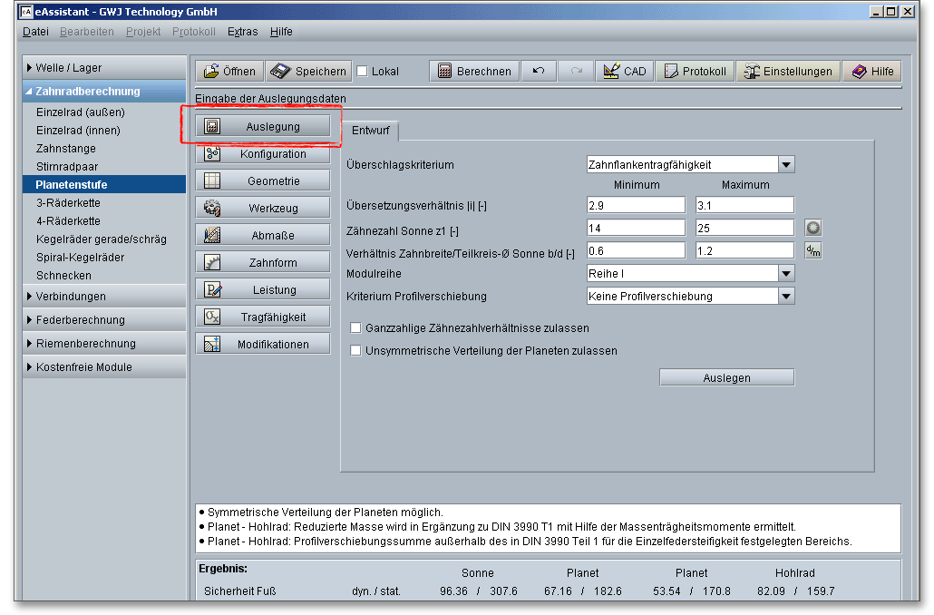Viewport: 934px width, 615px height.
Task: Enable Ganzzahlige Zähnezahlverhältnisse zulassen
Action: [356, 328]
